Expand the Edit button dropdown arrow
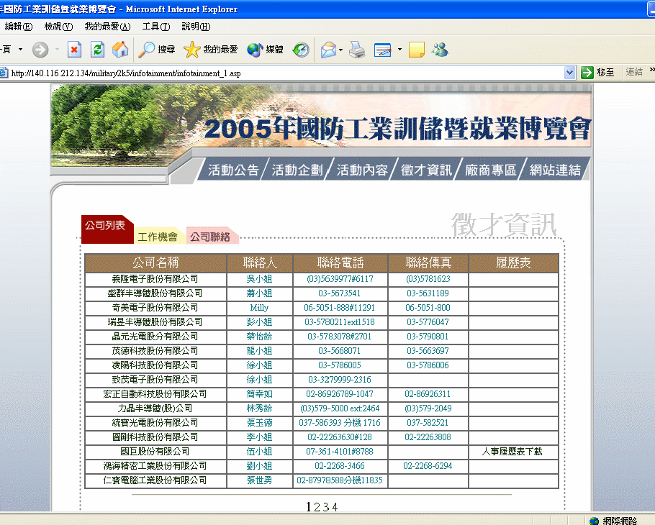Viewport: 655px width, 525px height. 399,50
